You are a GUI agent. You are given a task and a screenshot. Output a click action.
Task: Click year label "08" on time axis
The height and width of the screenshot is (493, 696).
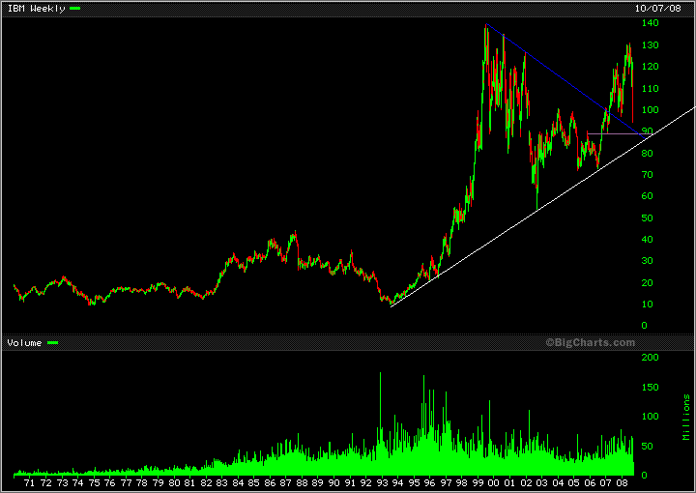click(x=622, y=482)
